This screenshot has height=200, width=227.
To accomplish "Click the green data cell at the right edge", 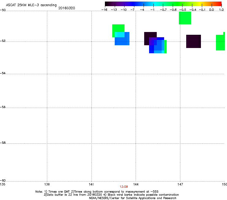I will coord(220,42).
